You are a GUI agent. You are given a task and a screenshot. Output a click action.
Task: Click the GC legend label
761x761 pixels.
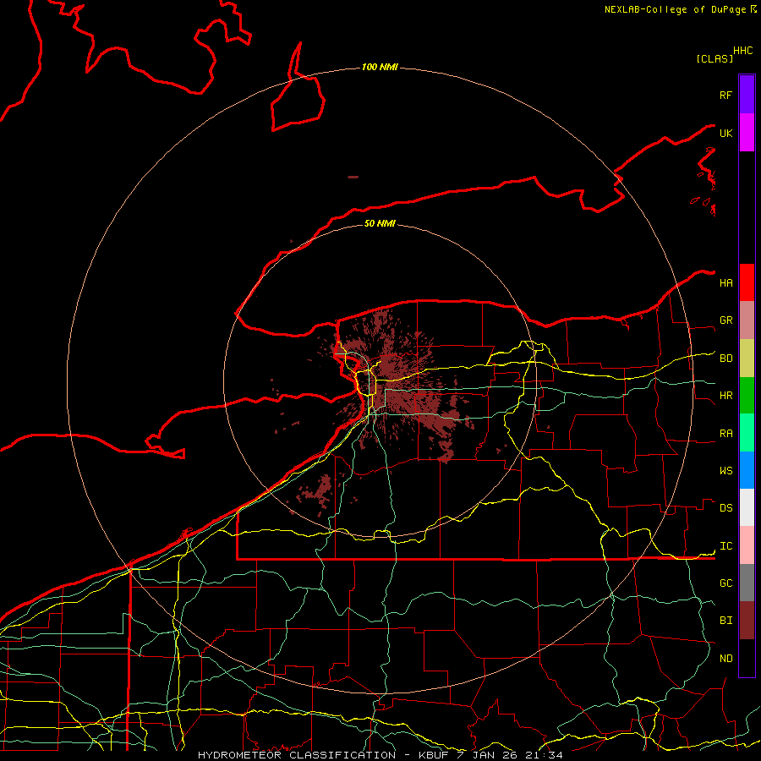(725, 583)
